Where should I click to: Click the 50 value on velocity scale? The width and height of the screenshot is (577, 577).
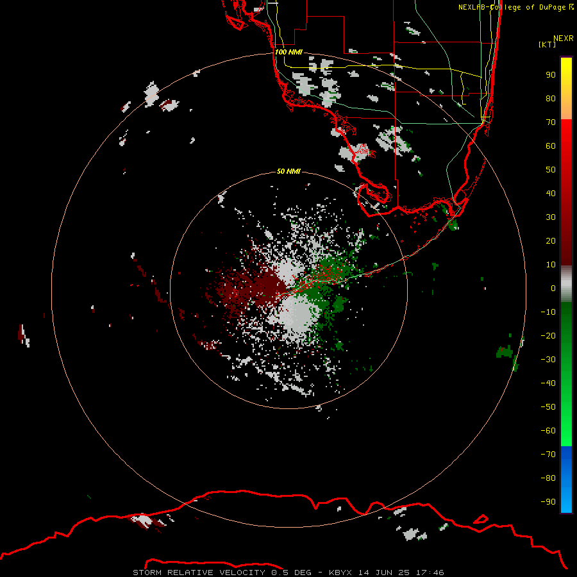tap(551, 170)
